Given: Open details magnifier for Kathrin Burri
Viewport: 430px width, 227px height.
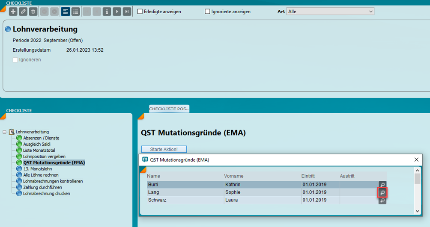Looking at the screenshot, I should coord(382,185).
